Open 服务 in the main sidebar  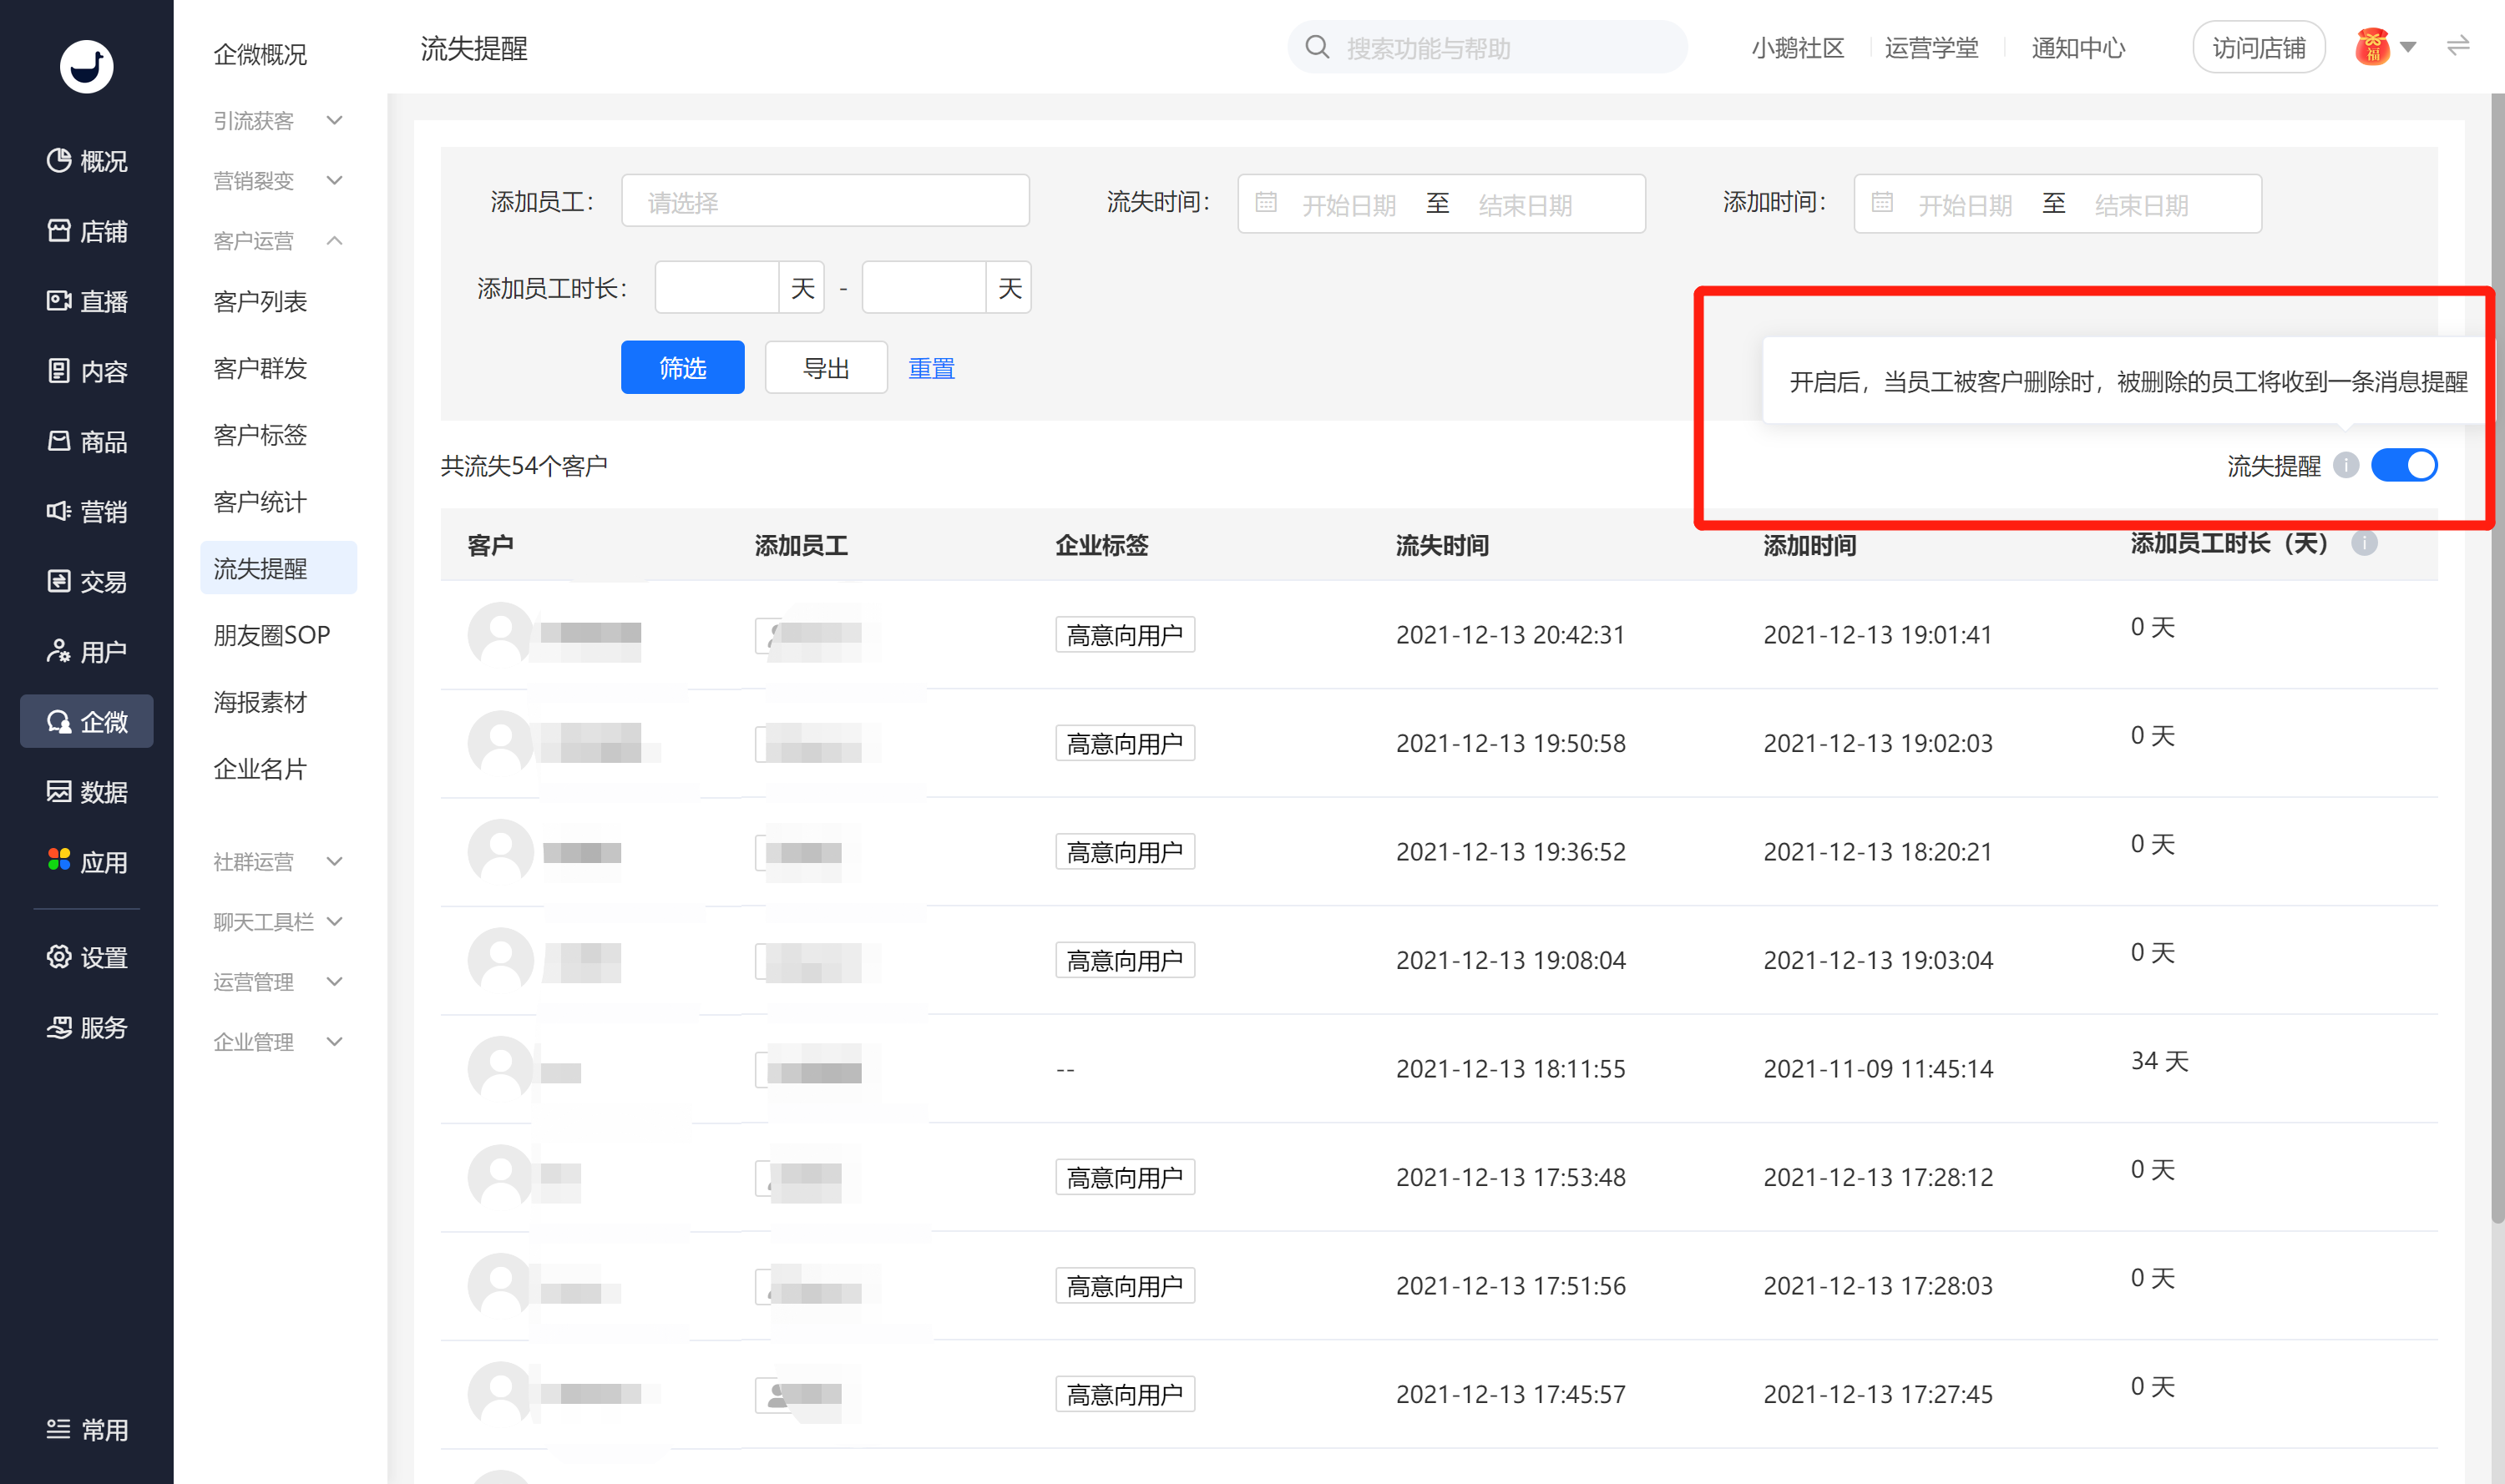[x=87, y=1027]
